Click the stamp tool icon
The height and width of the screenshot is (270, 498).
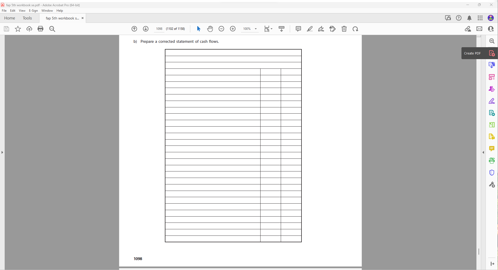pyautogui.click(x=333, y=29)
